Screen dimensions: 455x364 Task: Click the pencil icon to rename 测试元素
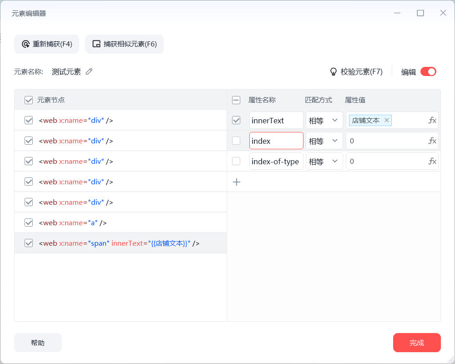click(x=89, y=71)
